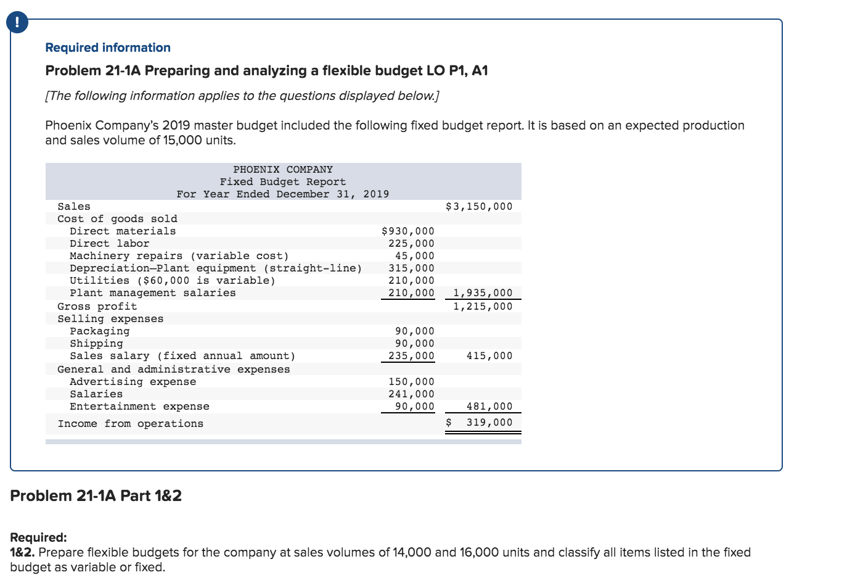The width and height of the screenshot is (863, 580).
Task: Click the Income from operations total $319,000
Action: point(479,422)
